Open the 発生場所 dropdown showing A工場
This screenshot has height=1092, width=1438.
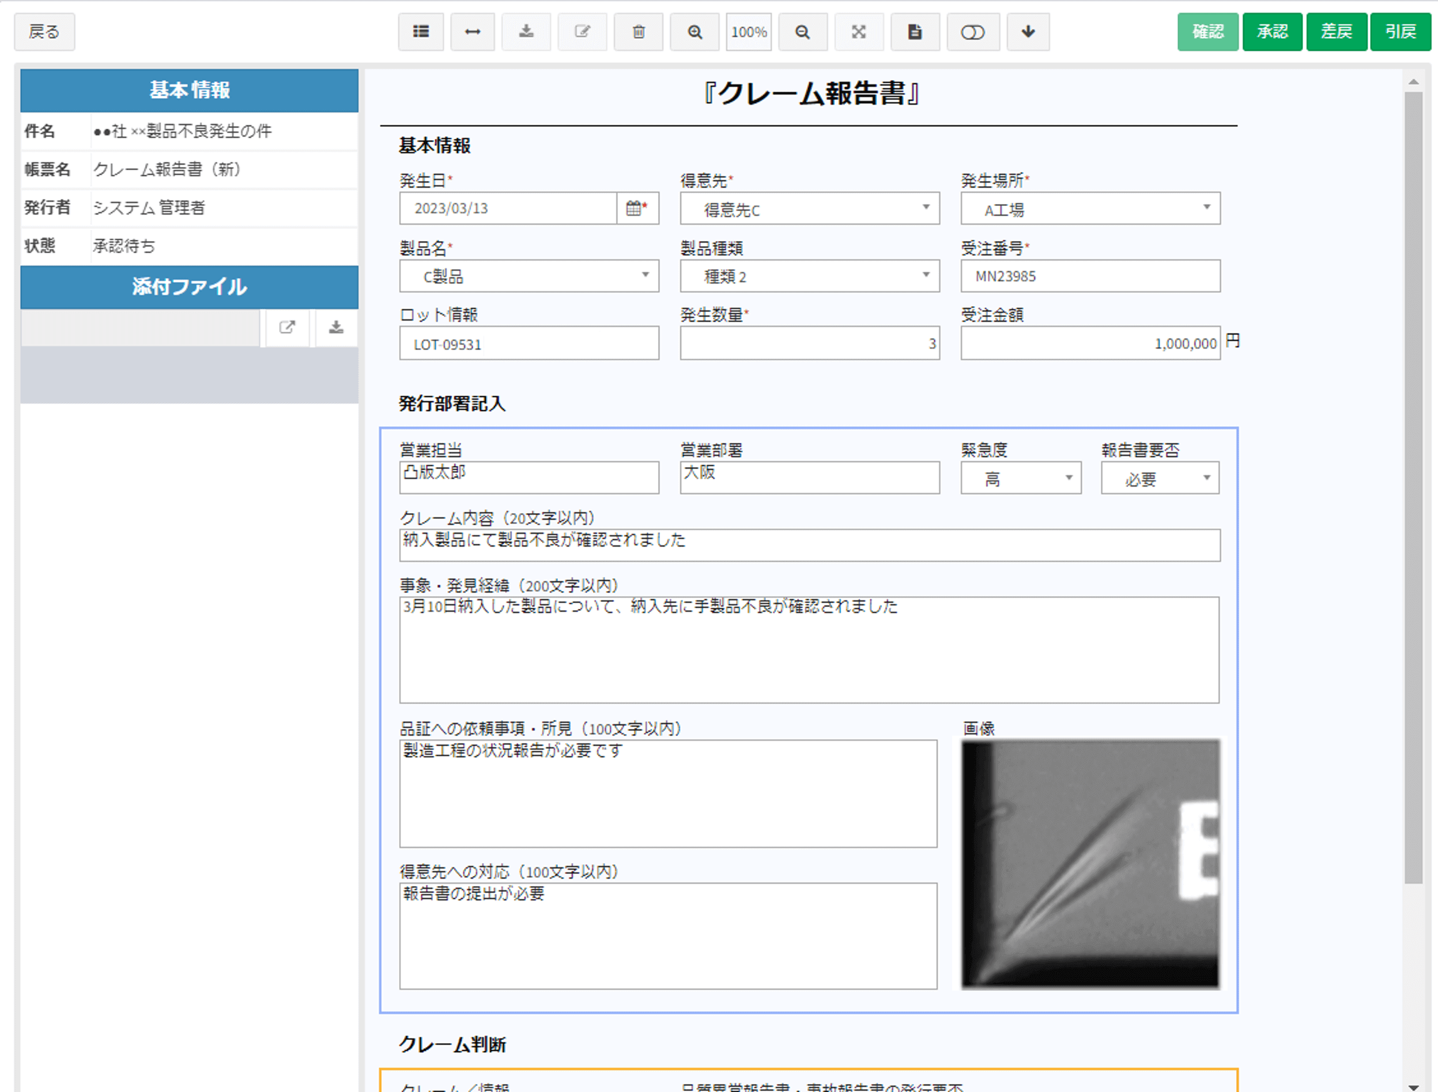click(x=1090, y=209)
